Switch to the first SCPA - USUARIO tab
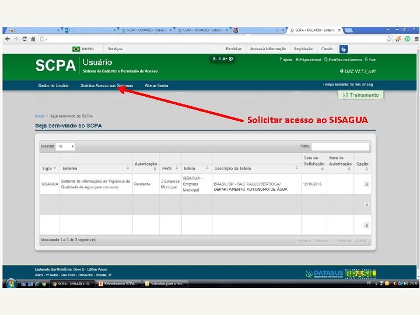 point(146,30)
